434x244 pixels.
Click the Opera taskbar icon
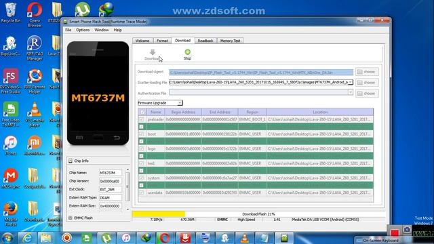click(165, 238)
